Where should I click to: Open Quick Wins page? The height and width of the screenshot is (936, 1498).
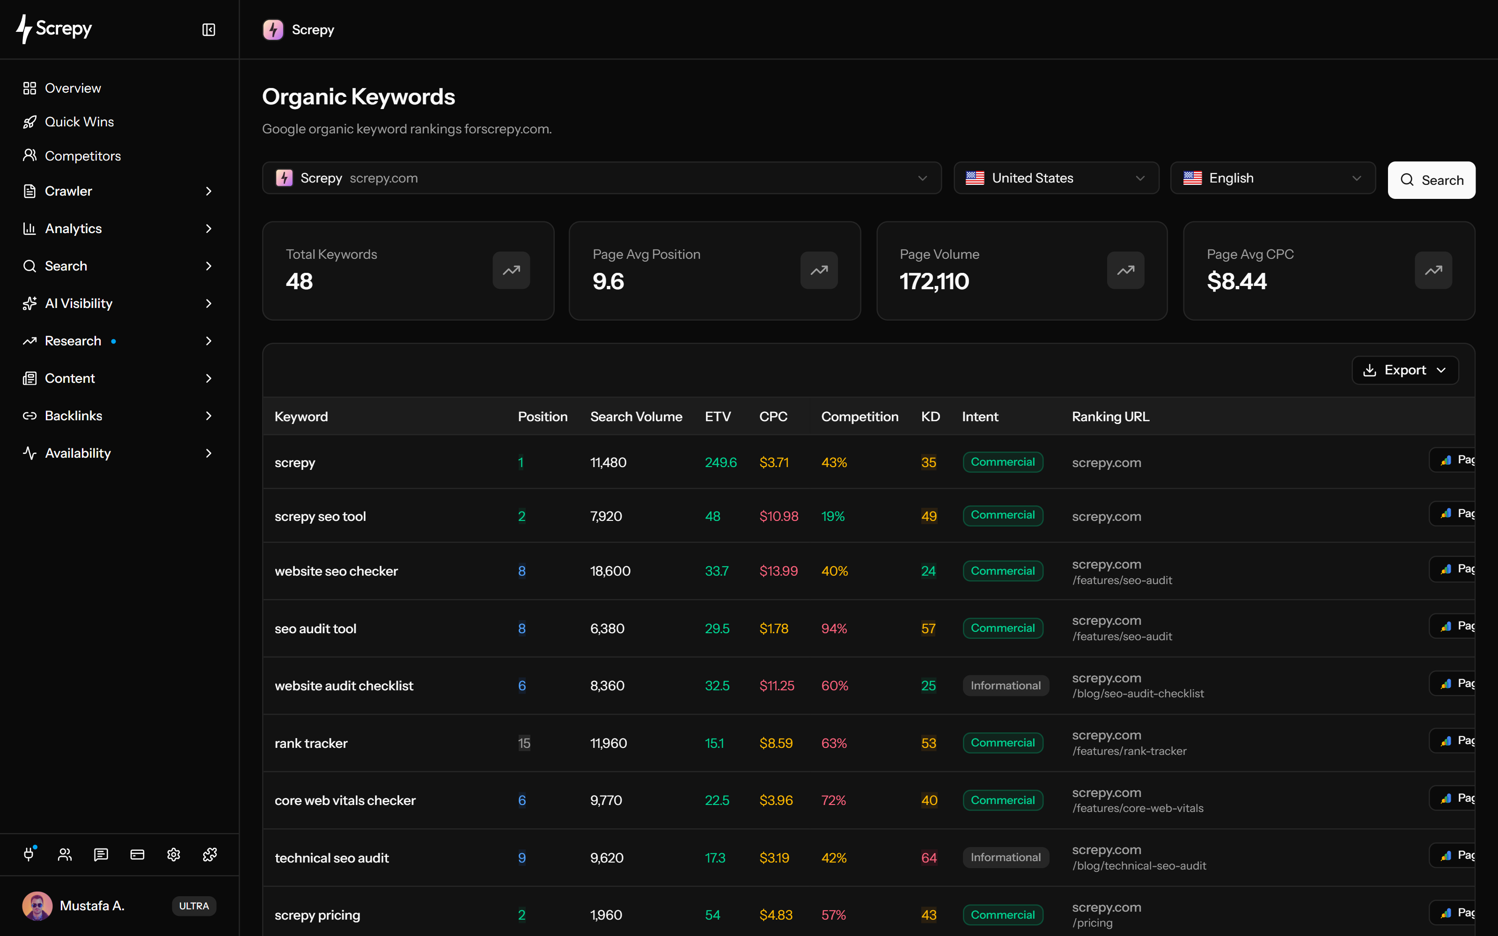coord(119,122)
